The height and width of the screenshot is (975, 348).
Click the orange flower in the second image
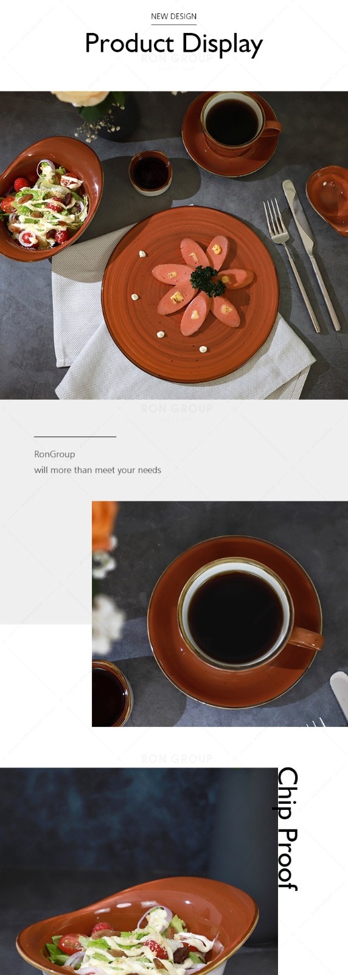tap(104, 525)
